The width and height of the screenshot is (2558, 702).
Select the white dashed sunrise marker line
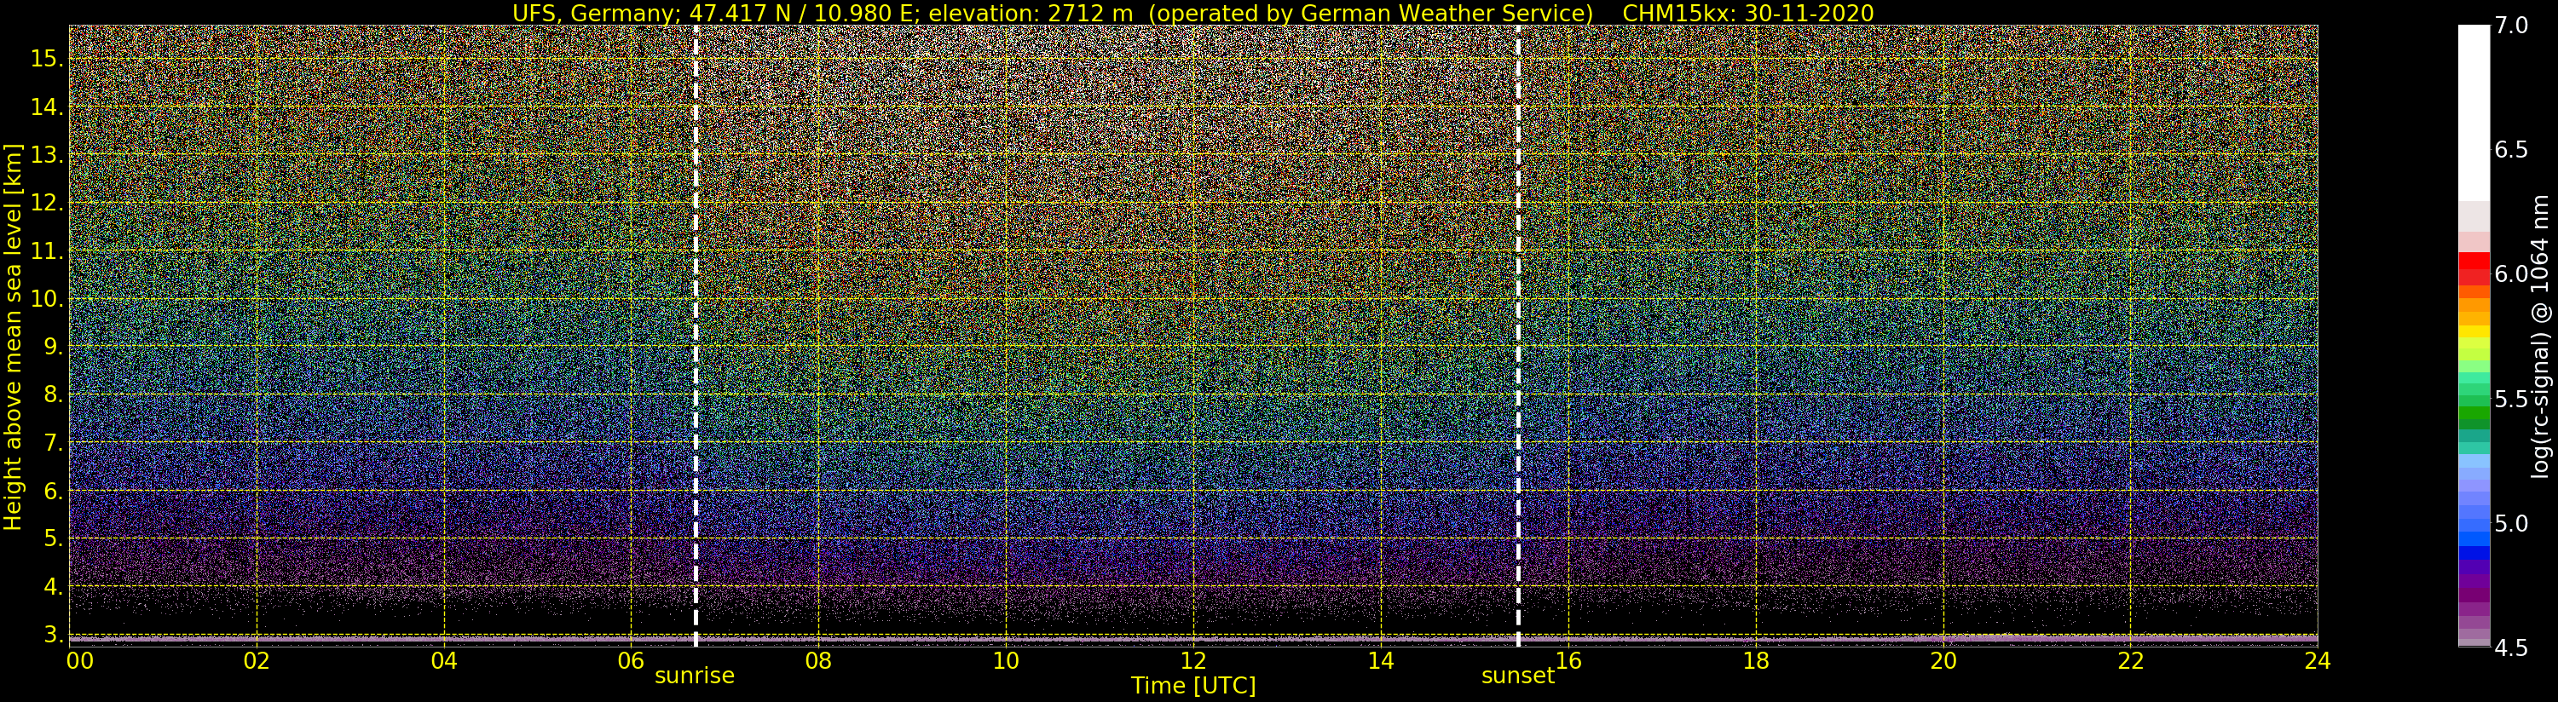point(695,336)
